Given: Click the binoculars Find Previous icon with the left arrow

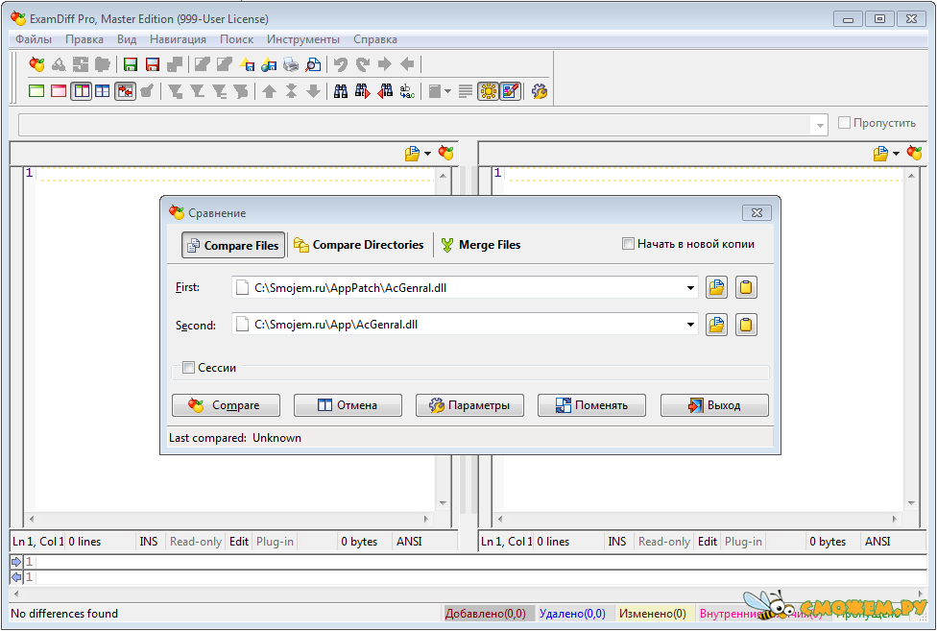Looking at the screenshot, I should pos(385,91).
